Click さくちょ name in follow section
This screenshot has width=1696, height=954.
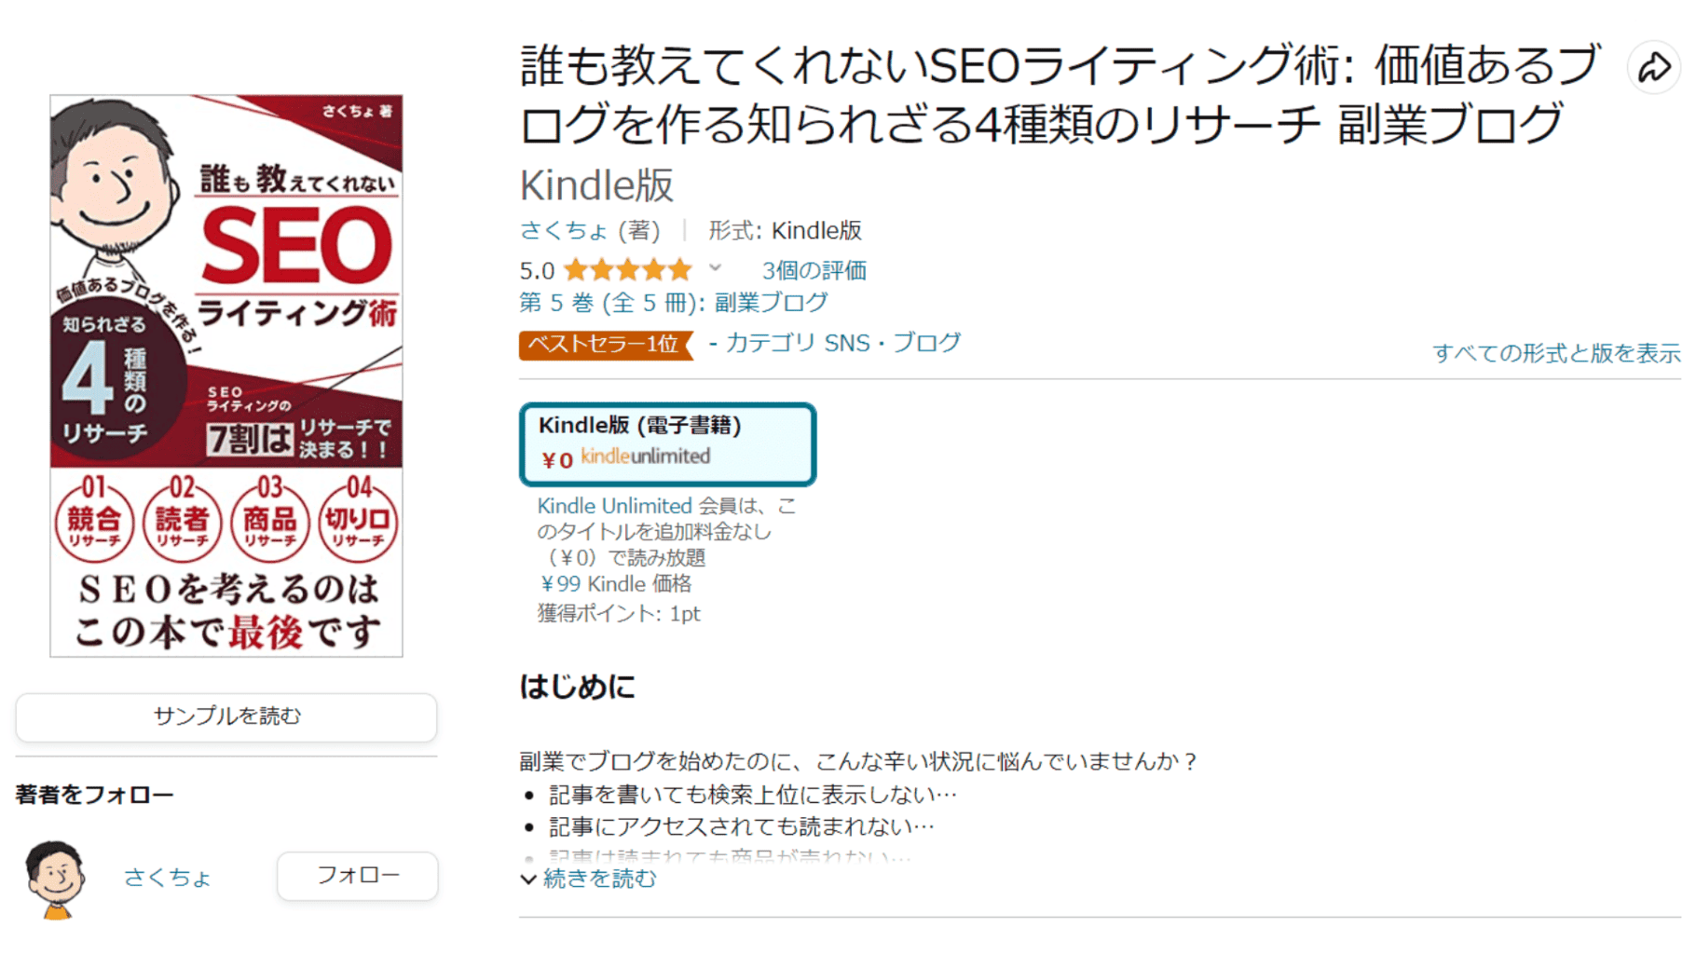coord(168,877)
